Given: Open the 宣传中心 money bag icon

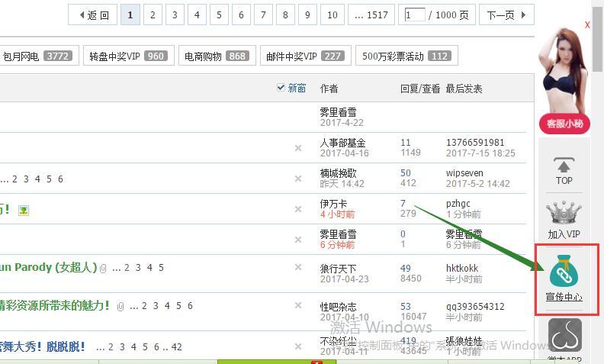Looking at the screenshot, I should 564,278.
